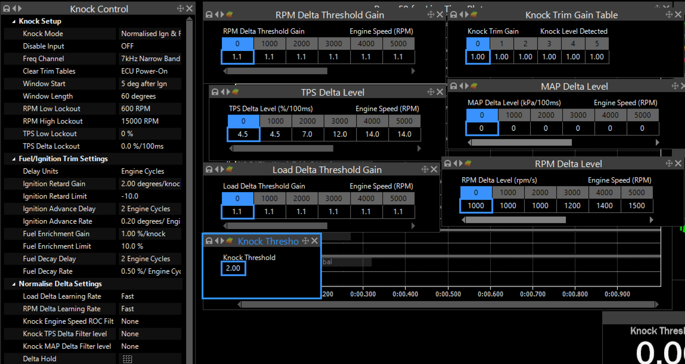Click the lock icon in Knock Control panel
The height and width of the screenshot is (364, 685).
[x=7, y=9]
